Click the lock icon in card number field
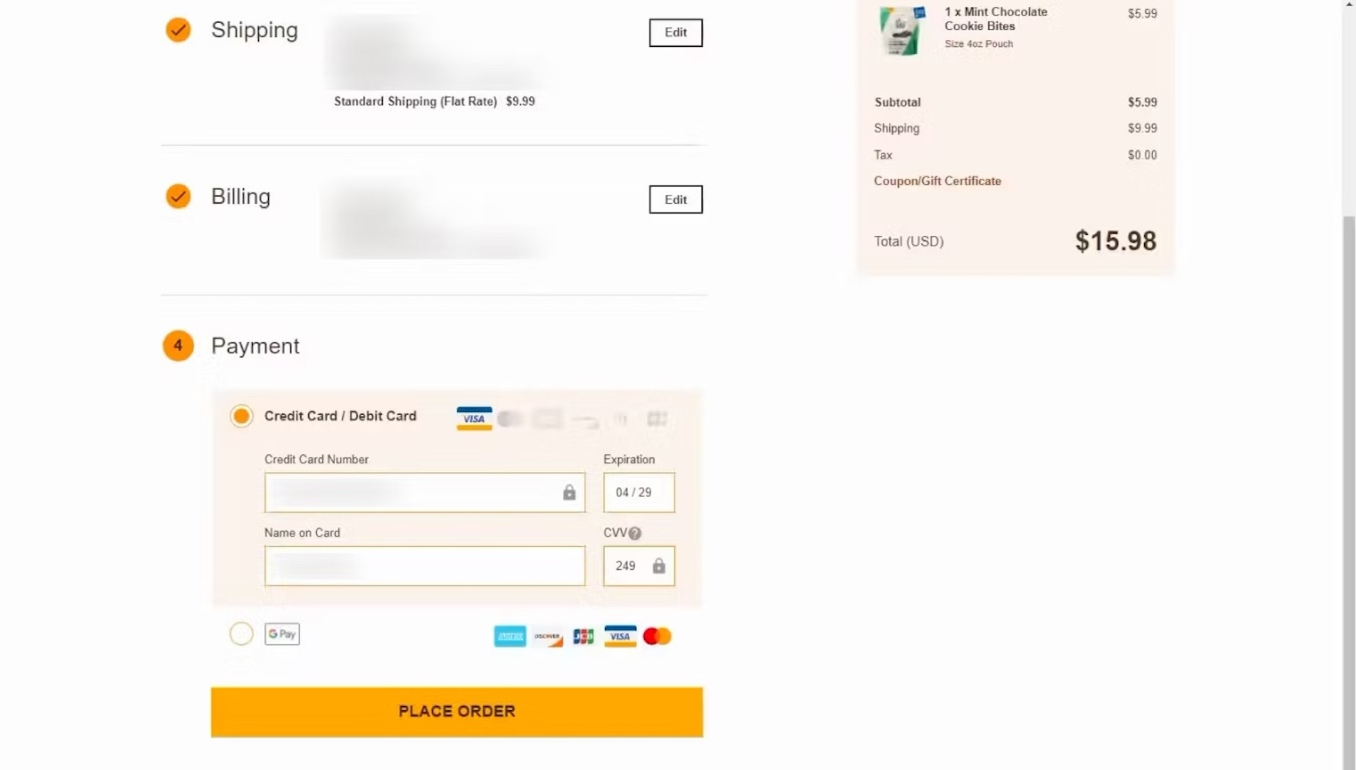 click(x=569, y=492)
